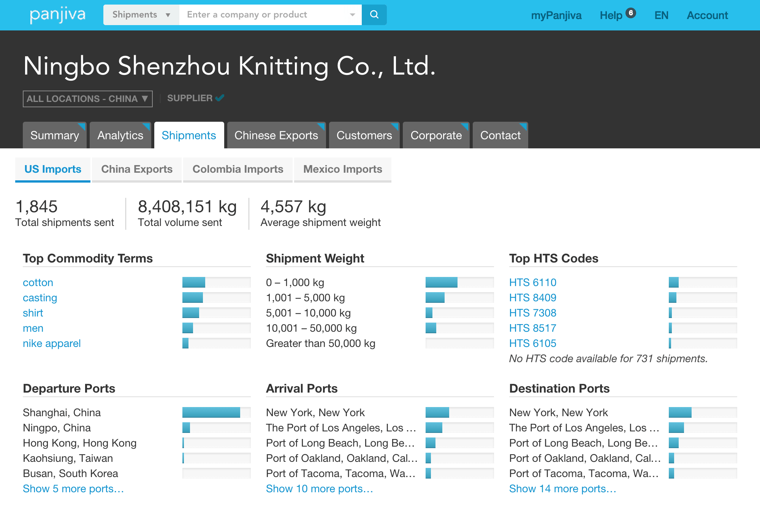The width and height of the screenshot is (760, 509).
Task: Click Port of Oakland arrival port text
Action: [342, 458]
